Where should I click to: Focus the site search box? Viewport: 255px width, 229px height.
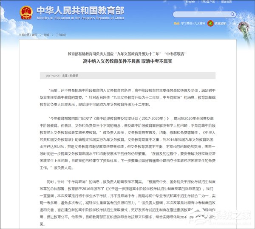204,14
